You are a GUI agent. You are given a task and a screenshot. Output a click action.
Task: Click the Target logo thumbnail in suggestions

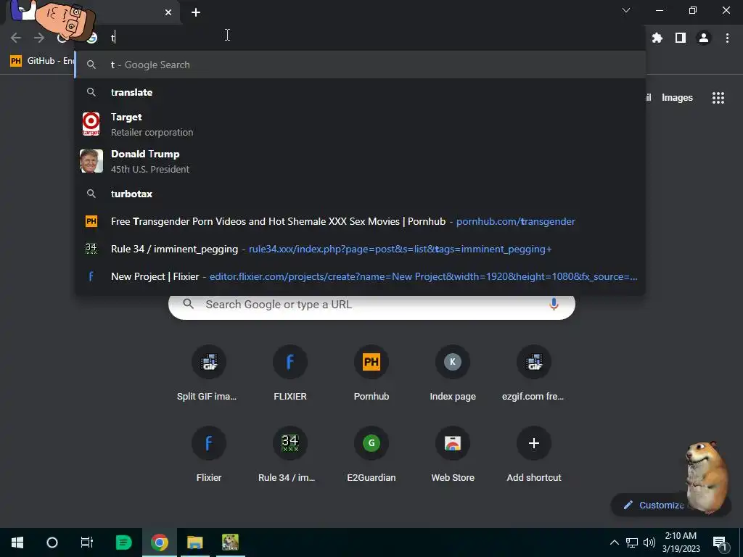(x=91, y=124)
